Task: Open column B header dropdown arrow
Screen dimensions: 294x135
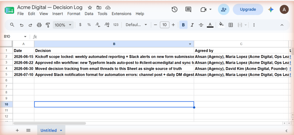Action: tap(190, 44)
